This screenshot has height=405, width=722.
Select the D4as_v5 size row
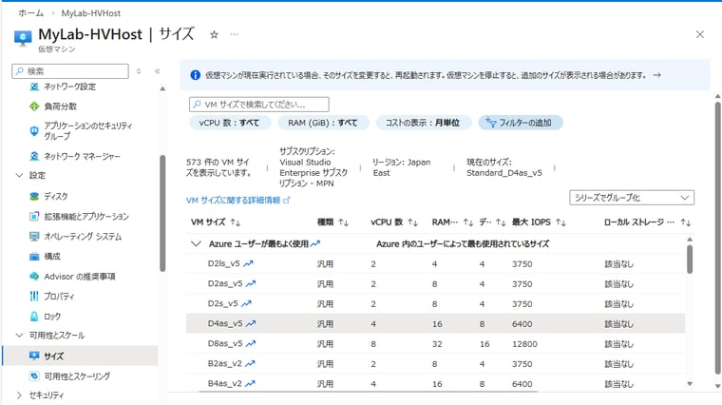coord(435,324)
